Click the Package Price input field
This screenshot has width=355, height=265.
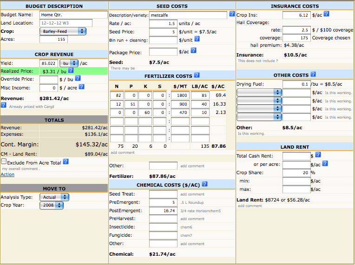(x=163, y=52)
